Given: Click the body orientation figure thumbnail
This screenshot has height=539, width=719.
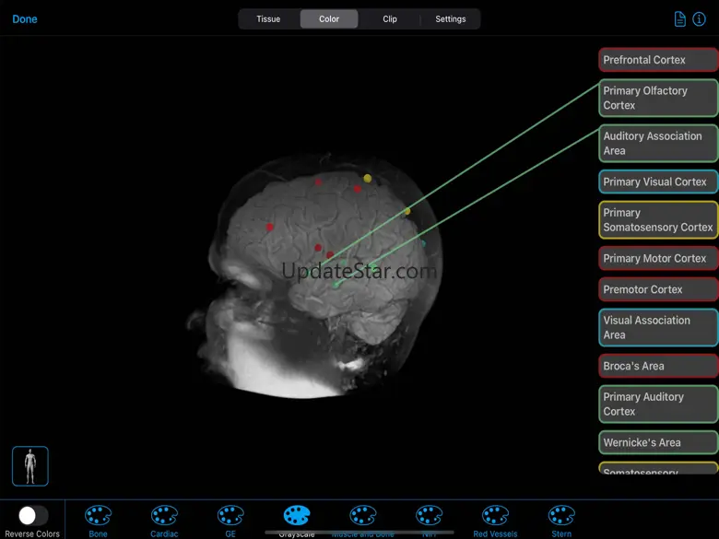Looking at the screenshot, I should pyautogui.click(x=30, y=466).
